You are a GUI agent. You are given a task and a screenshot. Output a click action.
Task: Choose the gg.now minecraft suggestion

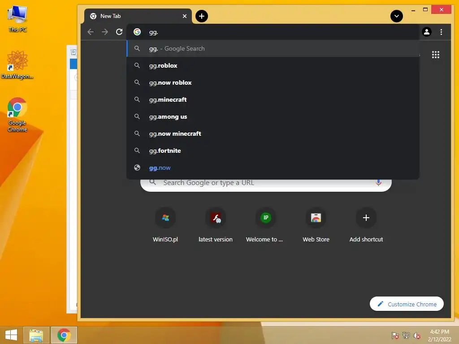273,133
